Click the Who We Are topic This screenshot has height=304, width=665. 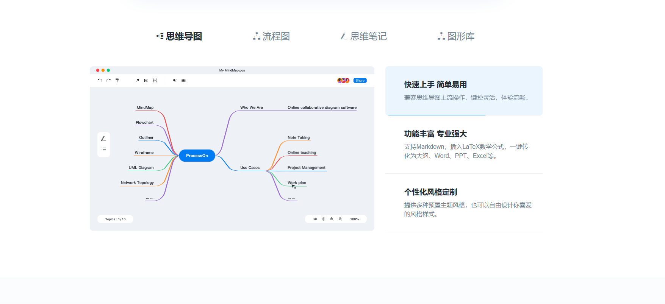pyautogui.click(x=252, y=108)
